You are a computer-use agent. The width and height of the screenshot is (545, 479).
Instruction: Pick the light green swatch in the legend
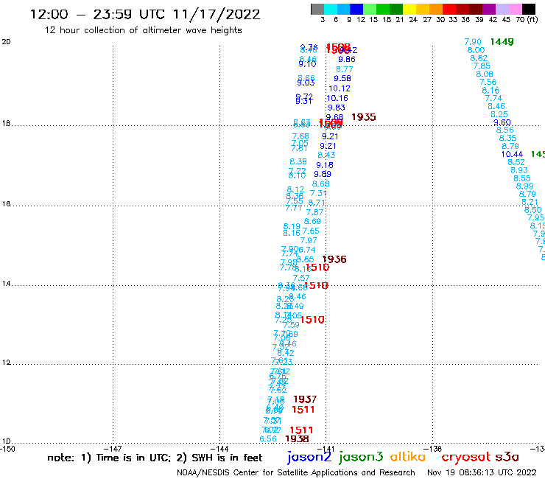(x=370, y=9)
